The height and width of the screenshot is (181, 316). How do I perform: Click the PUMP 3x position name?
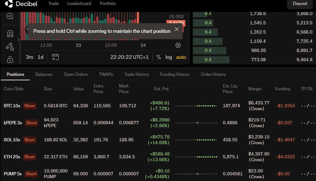click(x=13, y=174)
